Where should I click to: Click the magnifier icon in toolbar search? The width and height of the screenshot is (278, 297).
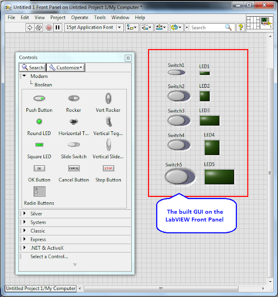point(229,27)
